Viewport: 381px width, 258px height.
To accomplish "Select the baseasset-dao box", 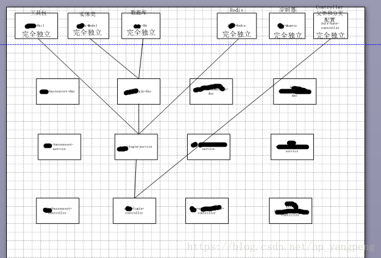I will click(x=57, y=91).
